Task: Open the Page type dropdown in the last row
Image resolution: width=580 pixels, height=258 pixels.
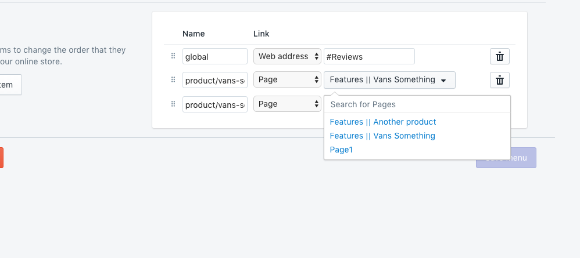Action: coord(287,104)
